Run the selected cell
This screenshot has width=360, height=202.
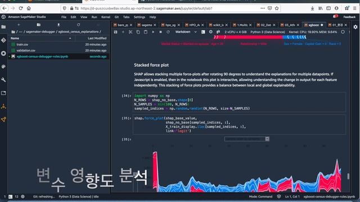(153, 32)
